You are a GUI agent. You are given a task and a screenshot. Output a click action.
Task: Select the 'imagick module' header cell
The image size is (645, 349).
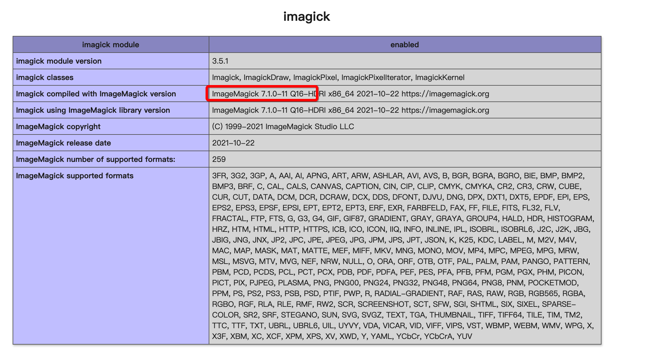pos(111,44)
